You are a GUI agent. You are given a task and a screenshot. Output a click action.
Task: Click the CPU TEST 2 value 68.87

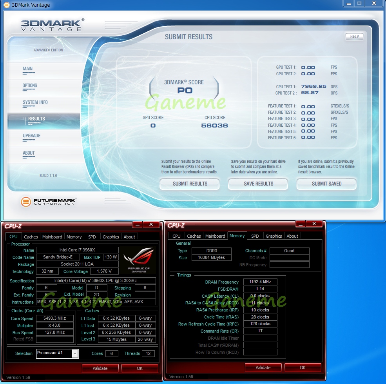310,93
